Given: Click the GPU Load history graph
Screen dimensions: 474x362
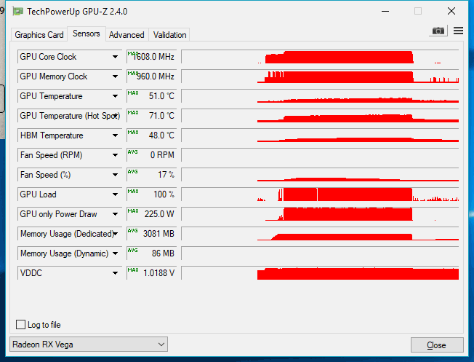Looking at the screenshot, I should tap(320, 194).
